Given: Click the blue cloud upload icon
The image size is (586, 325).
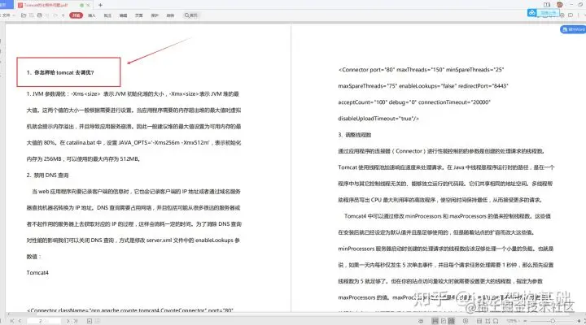Looking at the screenshot, I should 531,13.
